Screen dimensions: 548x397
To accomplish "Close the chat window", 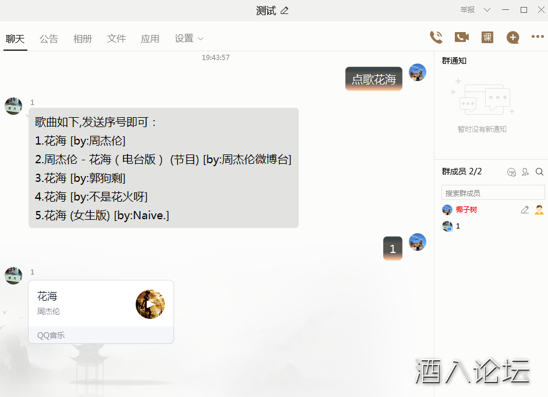I will coord(541,10).
